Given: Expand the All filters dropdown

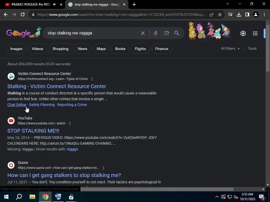Looking at the screenshot, I should [230, 49].
